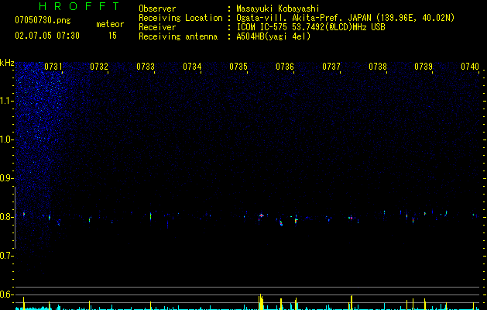Click the 0738 time marker

378,67
